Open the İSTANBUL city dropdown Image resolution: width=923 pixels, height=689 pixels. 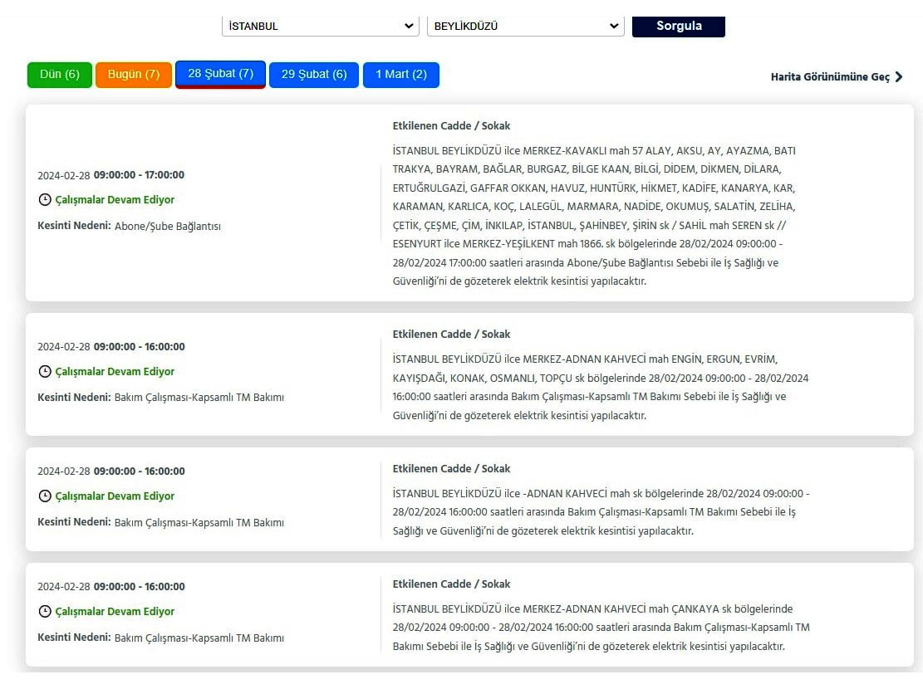point(321,26)
